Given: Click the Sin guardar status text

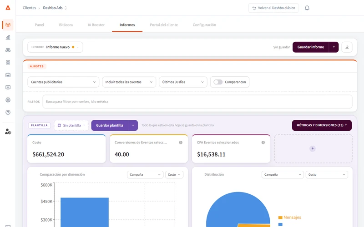Looking at the screenshot, I should pyautogui.click(x=282, y=47).
